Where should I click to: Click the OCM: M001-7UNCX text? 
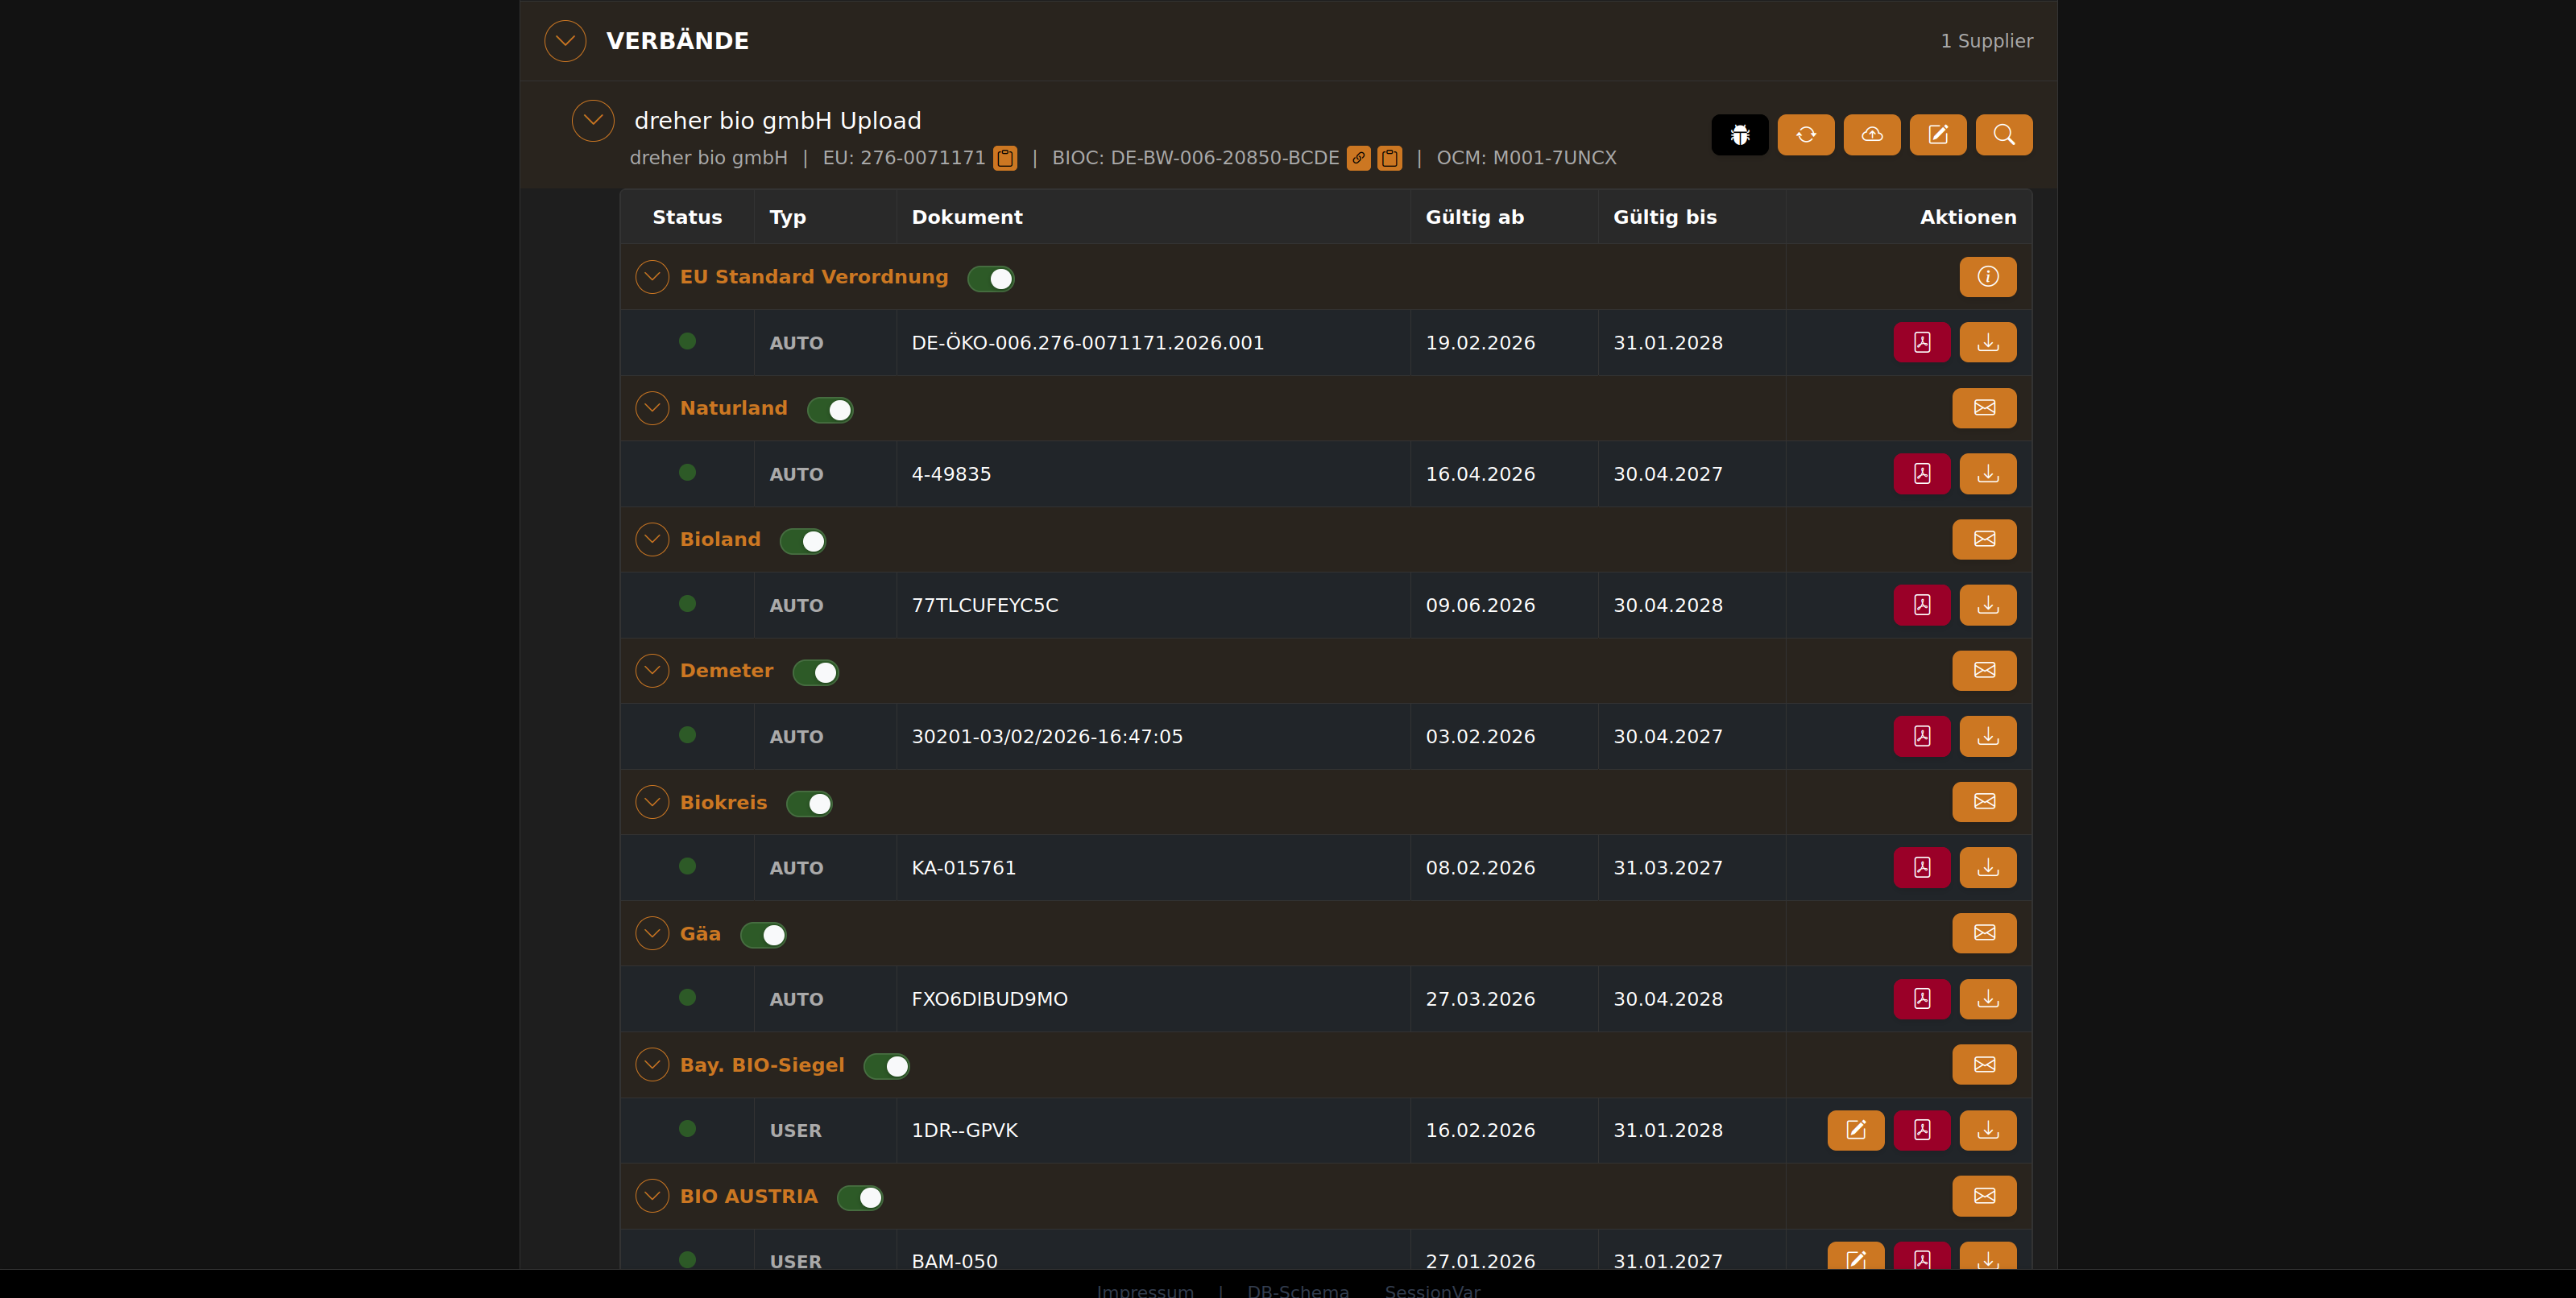point(1526,158)
